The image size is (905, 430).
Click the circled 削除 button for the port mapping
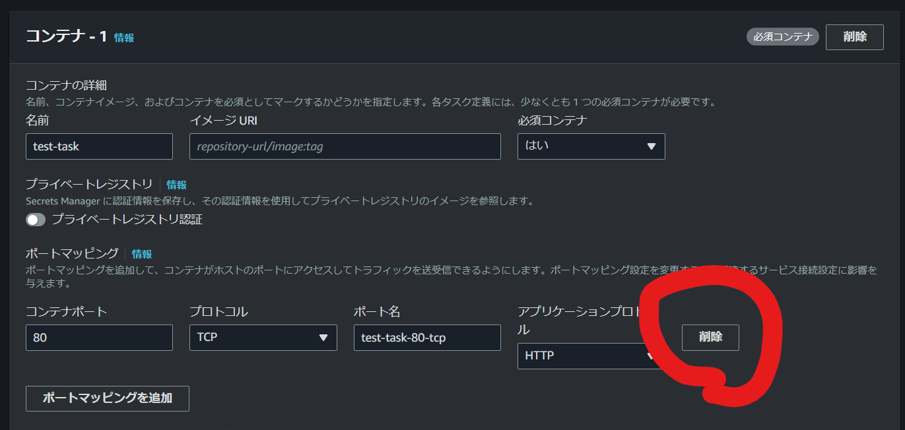tap(710, 337)
